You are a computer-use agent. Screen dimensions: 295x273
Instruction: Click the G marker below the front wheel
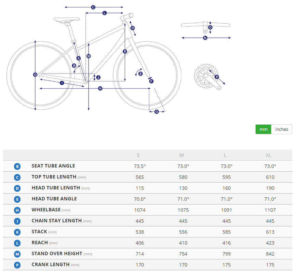[157, 112]
